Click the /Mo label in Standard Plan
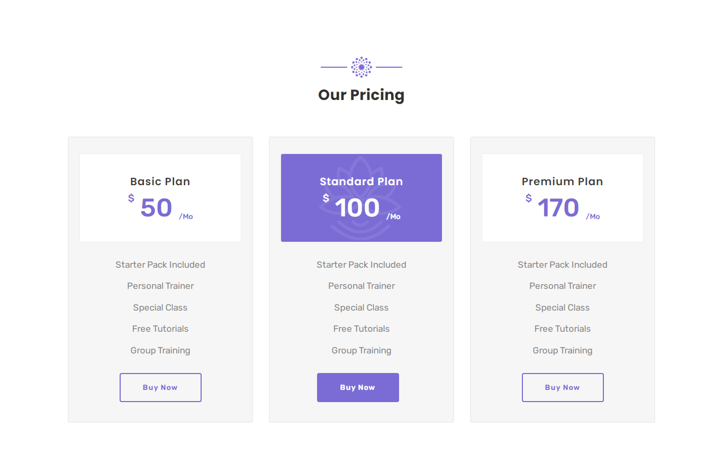723x473 pixels. pos(393,217)
